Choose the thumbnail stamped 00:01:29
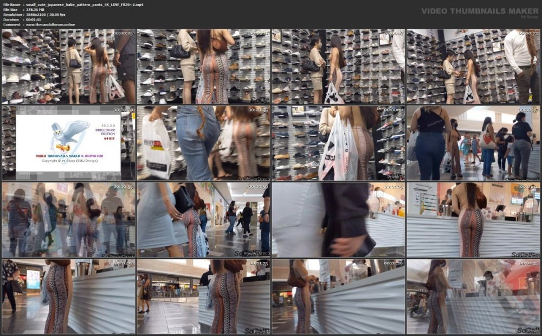542x336 pixels. click(x=338, y=296)
